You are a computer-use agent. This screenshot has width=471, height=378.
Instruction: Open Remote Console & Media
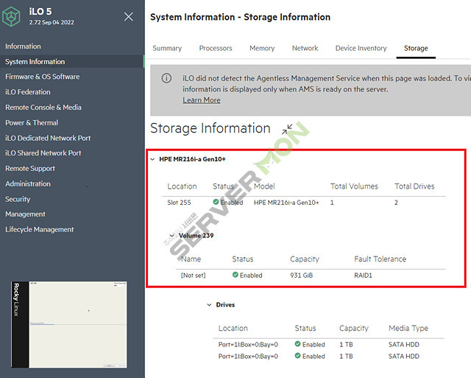[x=43, y=108]
